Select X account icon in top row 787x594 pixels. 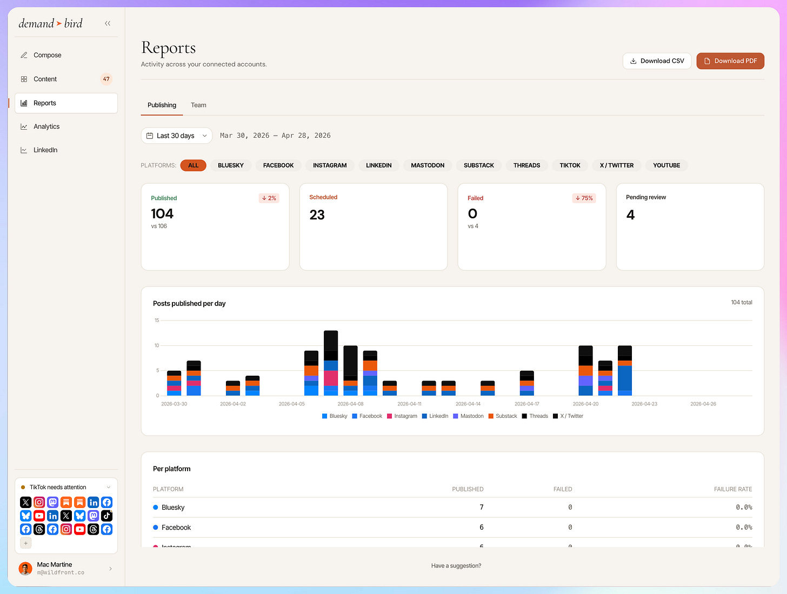pos(26,502)
